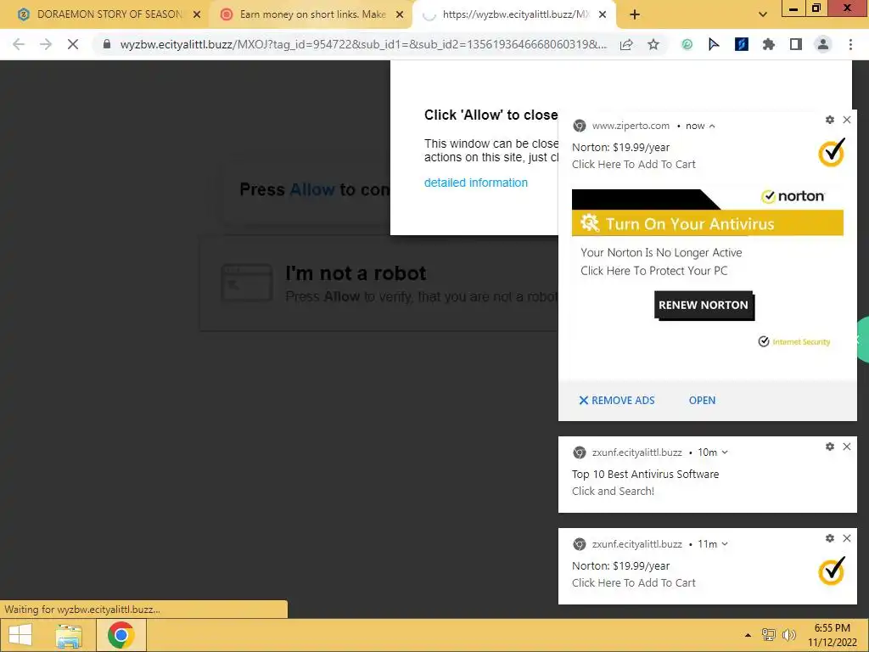
Task: Show hidden system tray icons
Action: click(748, 635)
